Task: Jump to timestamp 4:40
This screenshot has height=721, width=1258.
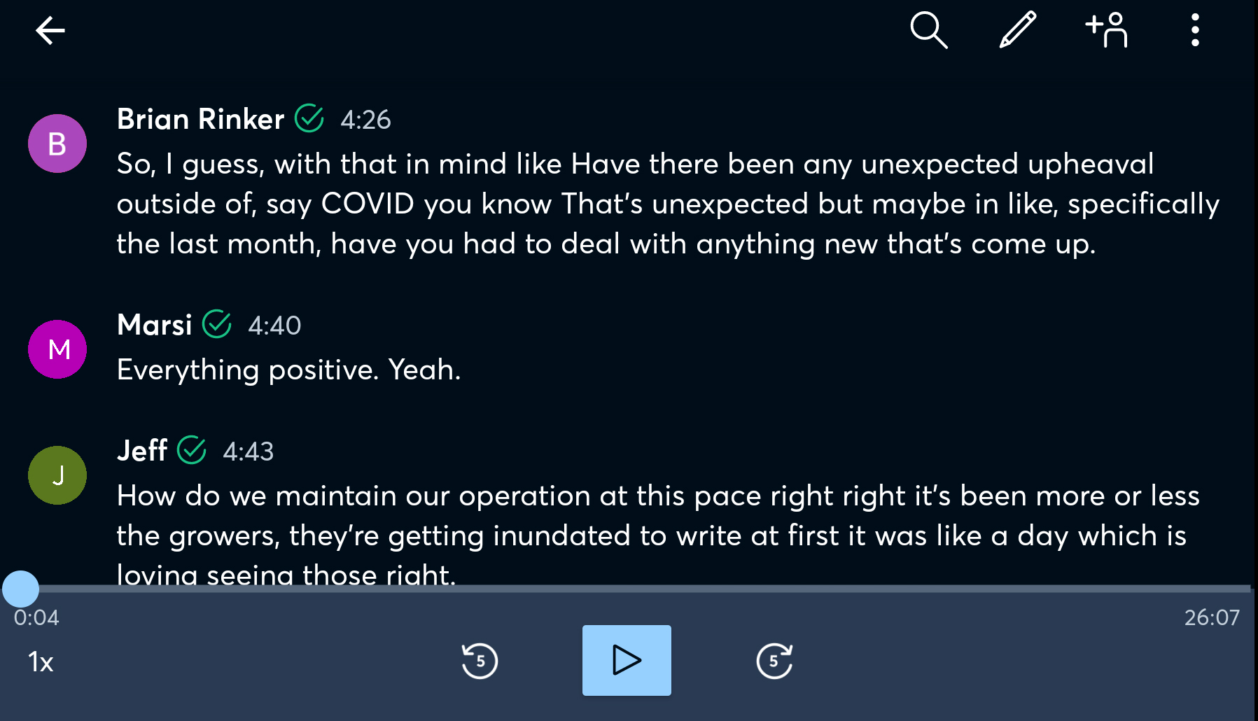Action: tap(274, 325)
